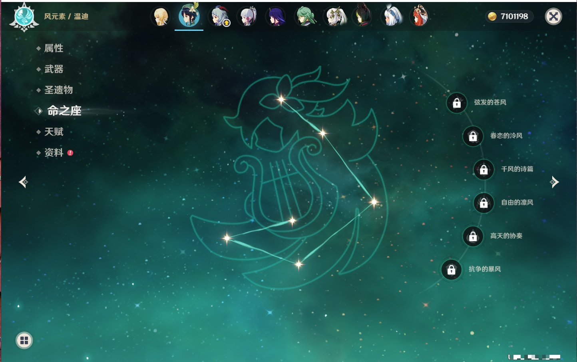577x362 pixels.
Task: Open constellation label 眷恋的泠风
Action: pos(506,136)
